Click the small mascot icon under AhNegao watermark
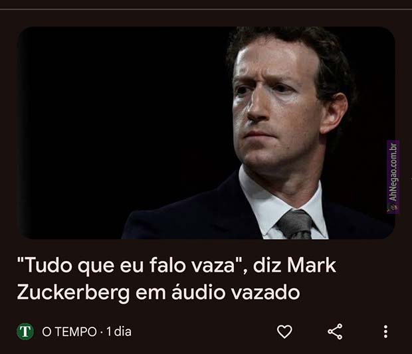The height and width of the screenshot is (354, 412). click(393, 208)
